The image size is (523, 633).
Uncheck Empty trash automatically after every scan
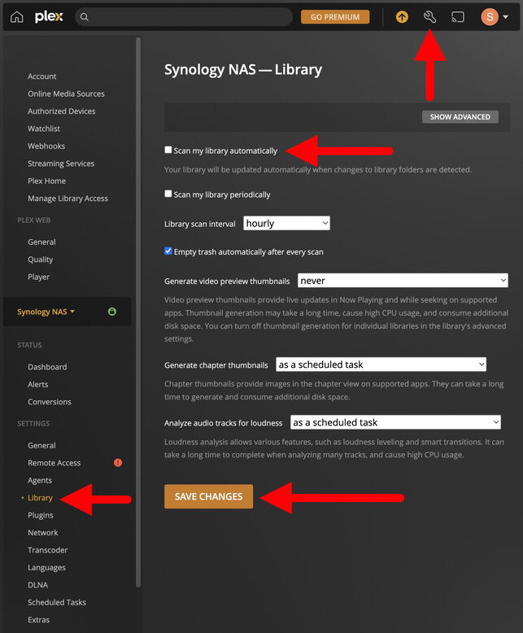coord(168,251)
